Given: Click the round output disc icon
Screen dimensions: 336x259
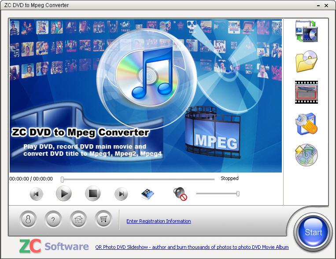Looking at the screenshot, I should pyautogui.click(x=306, y=155).
